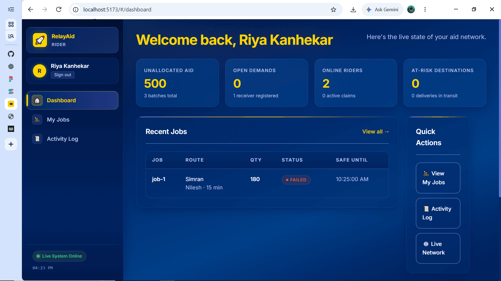
Task: Click the add new item plus icon in side panel
Action: (x=11, y=144)
